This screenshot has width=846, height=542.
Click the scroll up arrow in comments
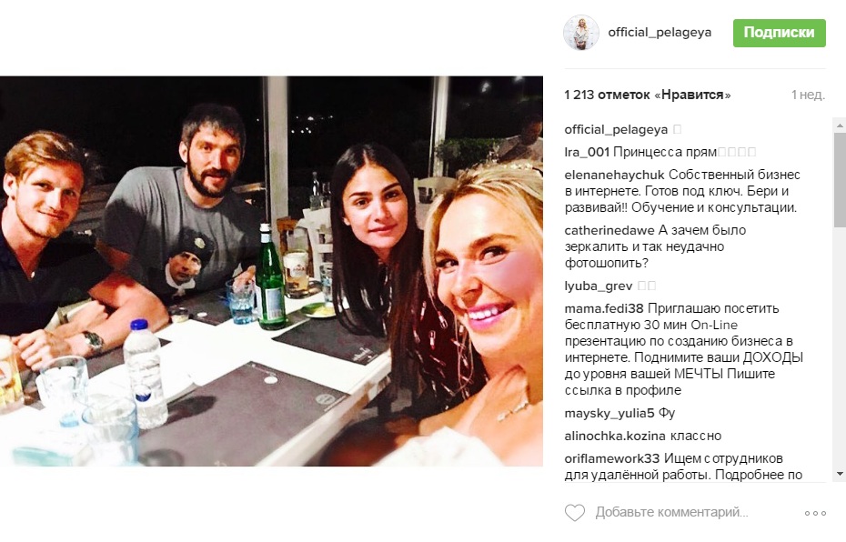click(x=840, y=125)
